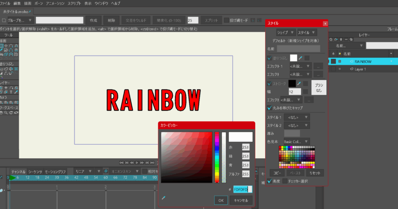The width and height of the screenshot is (398, 209).
Task: Open the リニア interpolation dropdown
Action: (x=84, y=171)
